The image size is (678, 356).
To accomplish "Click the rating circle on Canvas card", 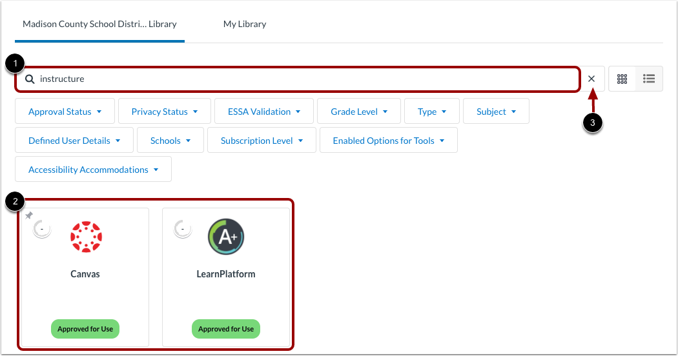I will [42, 229].
